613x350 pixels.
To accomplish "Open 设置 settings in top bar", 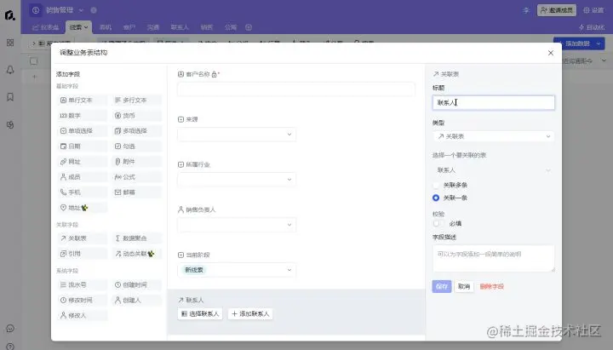I will tap(593, 10).
